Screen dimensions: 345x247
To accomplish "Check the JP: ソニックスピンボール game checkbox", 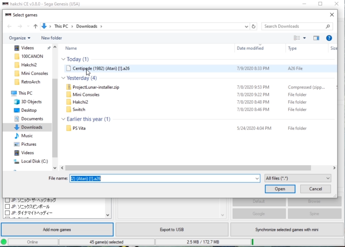I will (x=7, y=206).
